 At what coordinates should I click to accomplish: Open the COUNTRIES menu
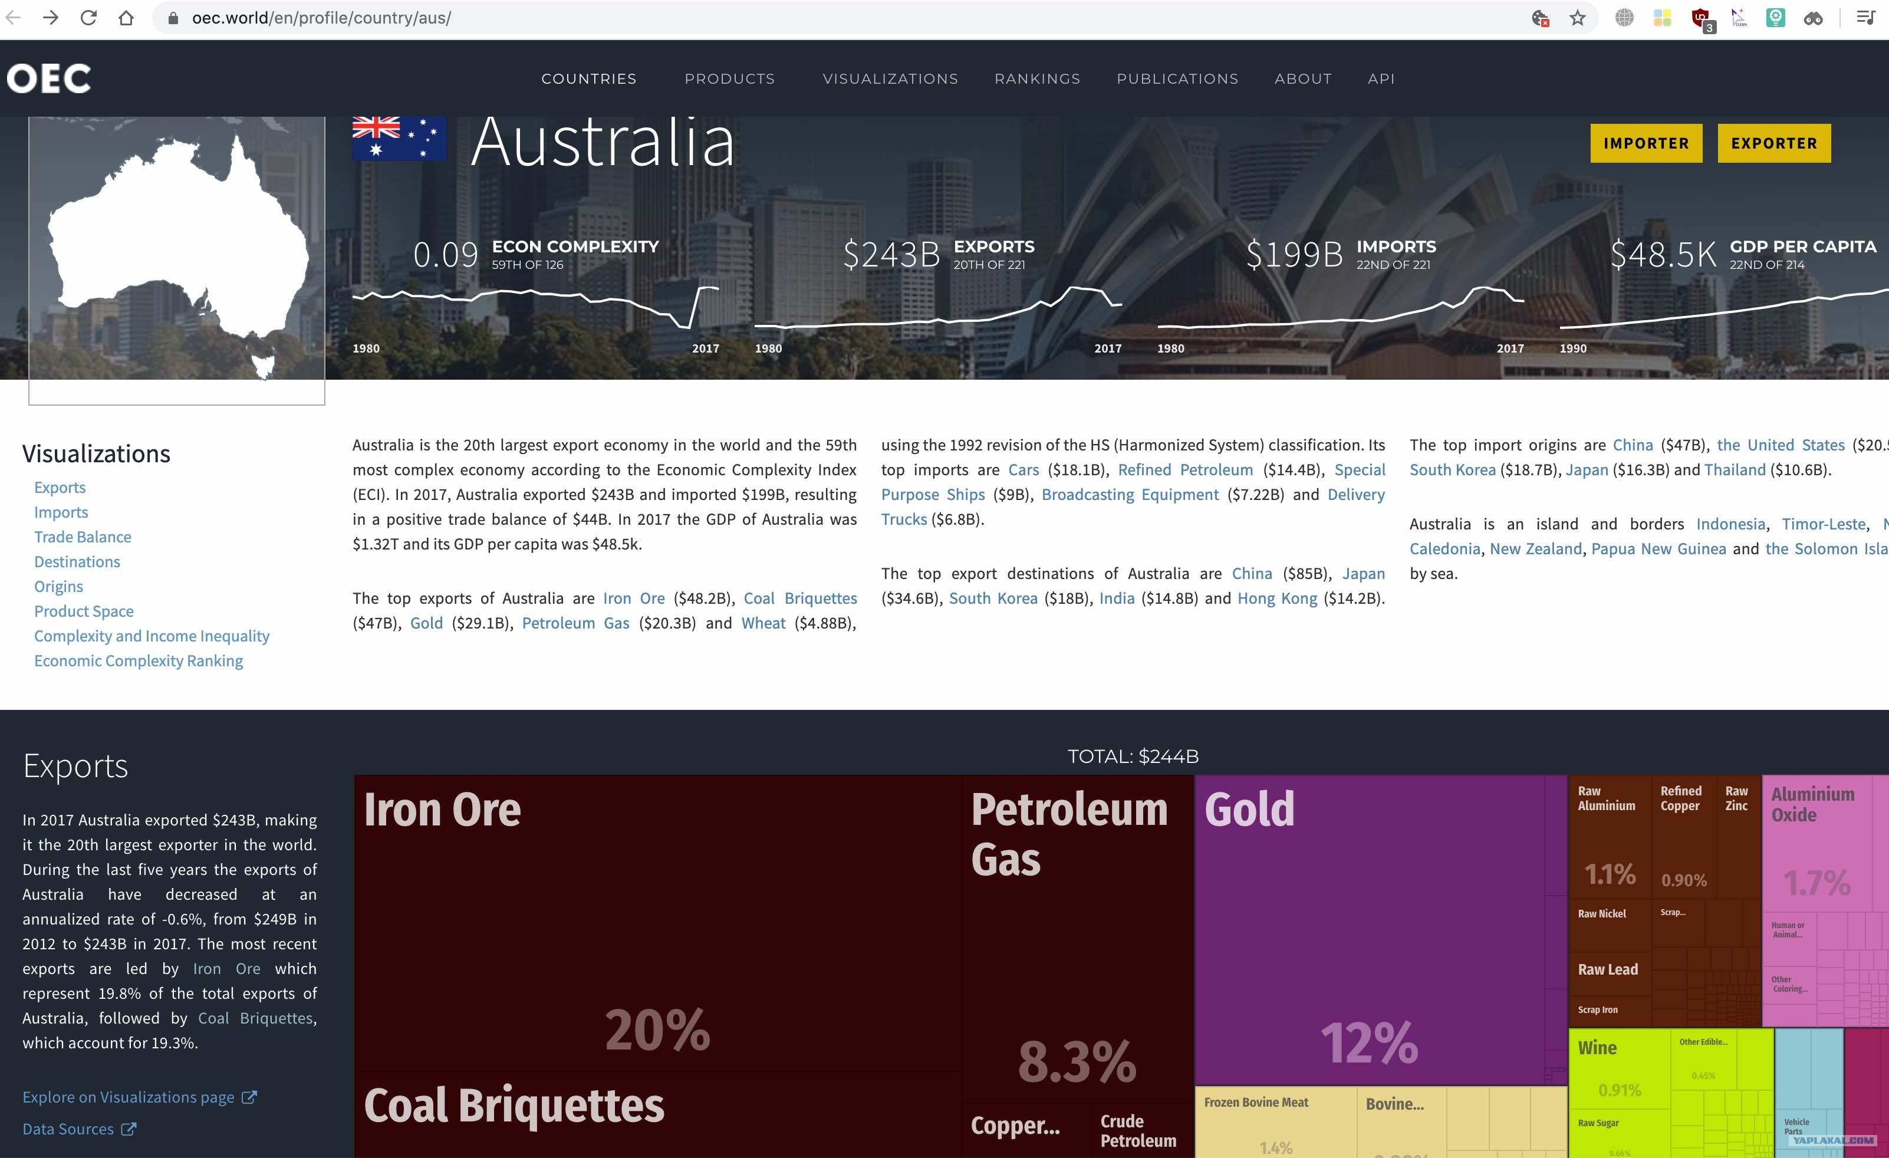pos(589,78)
